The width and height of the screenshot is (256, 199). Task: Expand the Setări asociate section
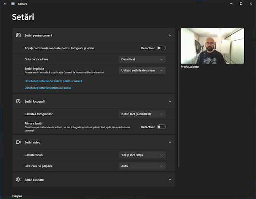pyautogui.click(x=170, y=180)
